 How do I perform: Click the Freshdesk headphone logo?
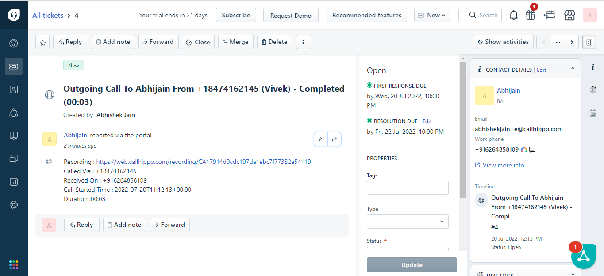pyautogui.click(x=14, y=15)
